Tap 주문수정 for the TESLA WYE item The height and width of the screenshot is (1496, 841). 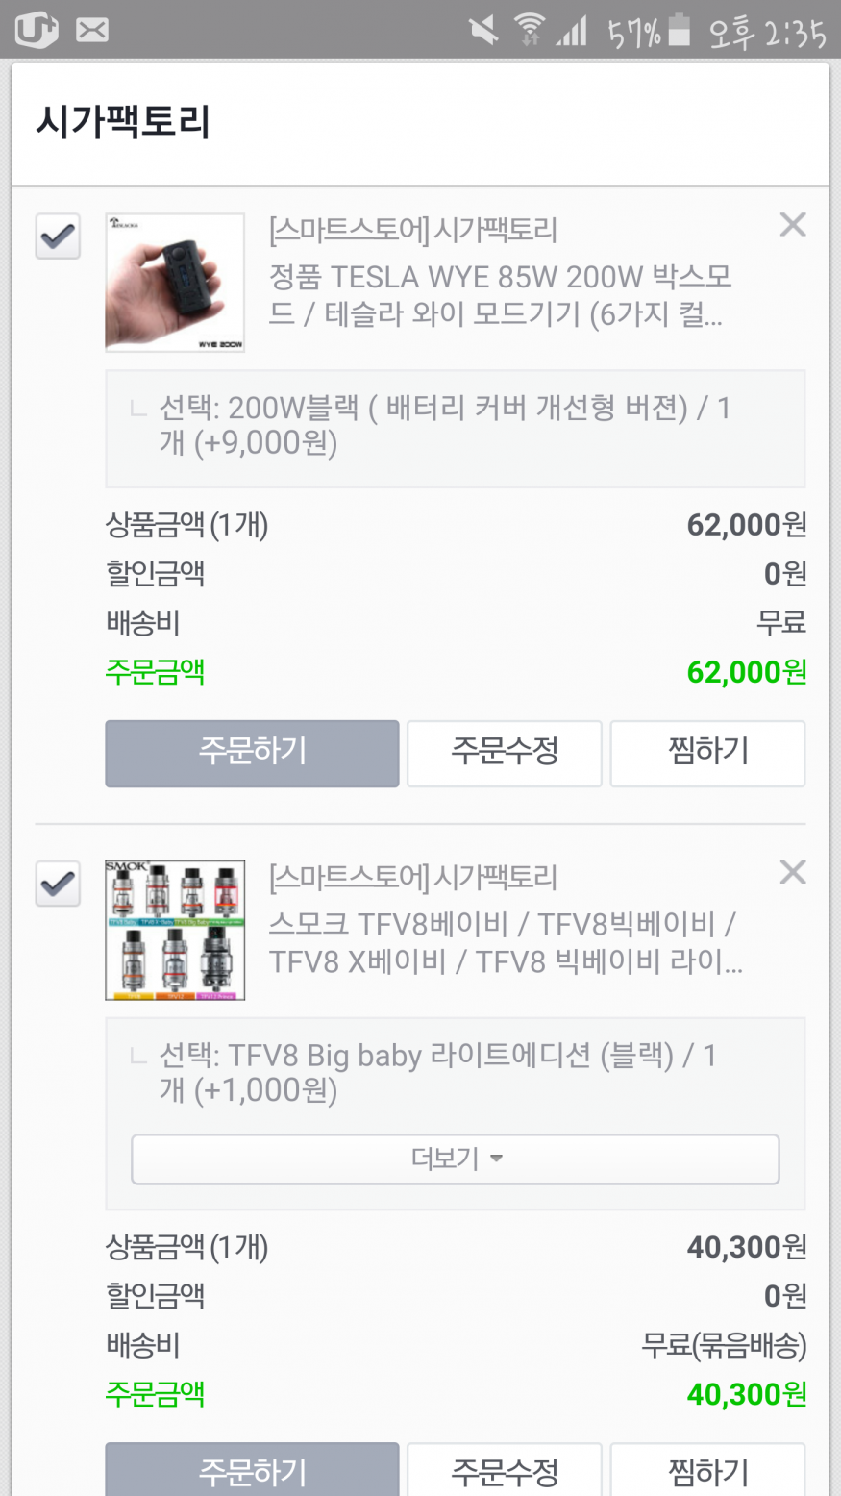click(x=505, y=753)
